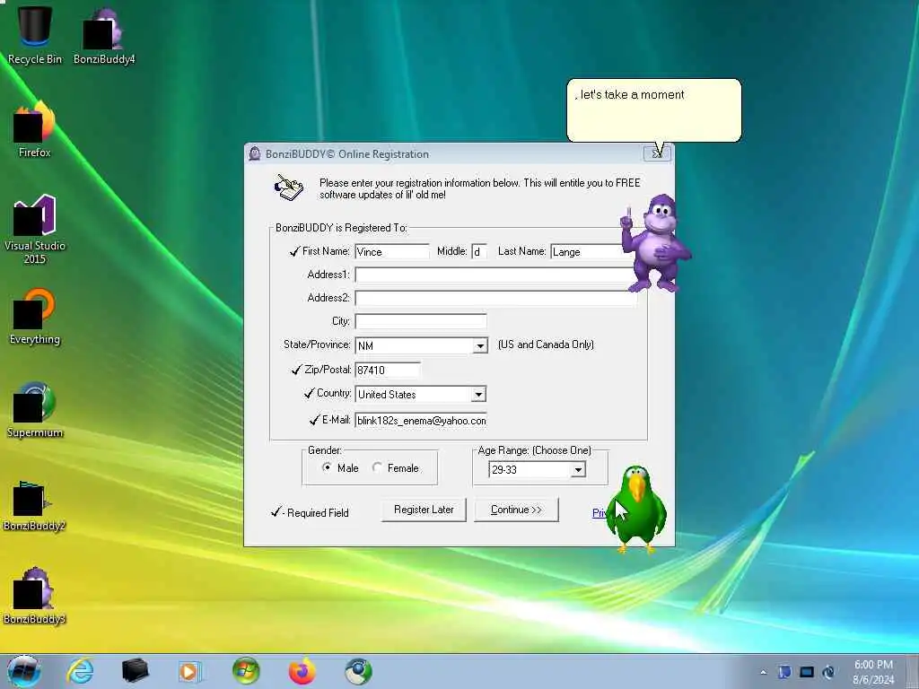Viewport: 919px width, 689px height.
Task: Open the Country dropdown
Action: coord(479,395)
